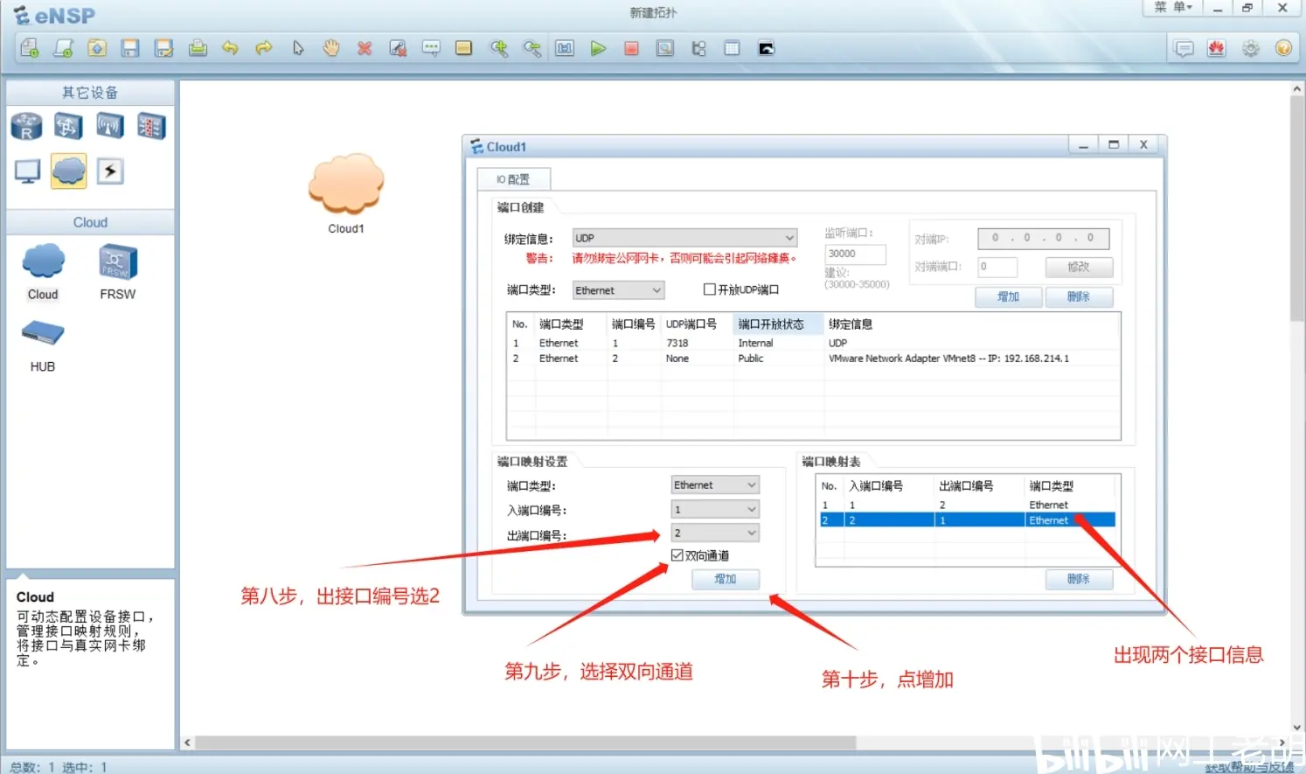Click 删除 button under 端口映射表
This screenshot has width=1306, height=774.
(1079, 579)
